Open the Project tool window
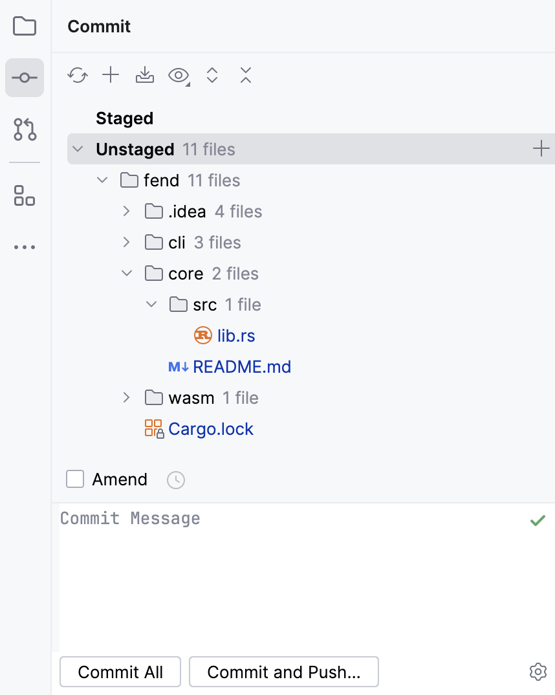Image resolution: width=555 pixels, height=695 pixels. 24,26
